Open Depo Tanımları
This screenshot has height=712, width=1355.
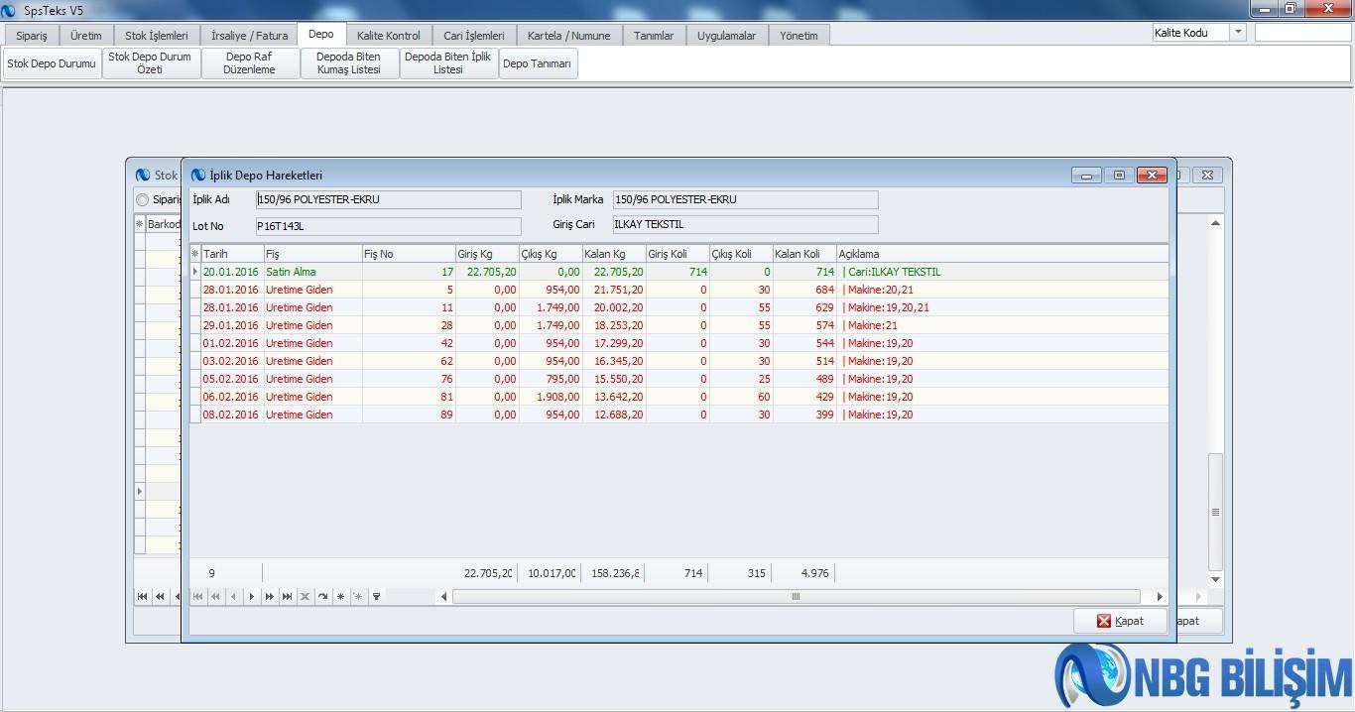[538, 63]
